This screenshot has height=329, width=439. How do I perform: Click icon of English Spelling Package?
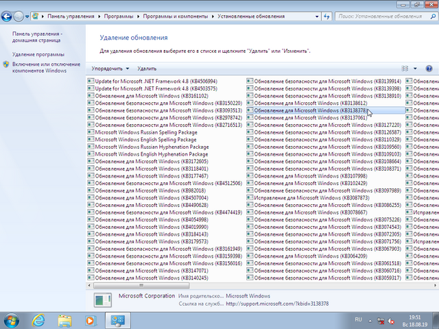[91, 139]
